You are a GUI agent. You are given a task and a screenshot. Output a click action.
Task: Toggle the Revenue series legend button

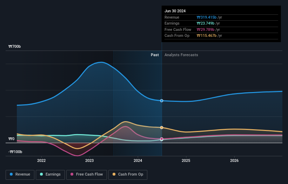20,175
